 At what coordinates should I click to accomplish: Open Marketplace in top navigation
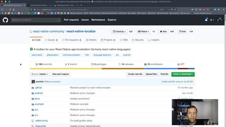coord(98,20)
